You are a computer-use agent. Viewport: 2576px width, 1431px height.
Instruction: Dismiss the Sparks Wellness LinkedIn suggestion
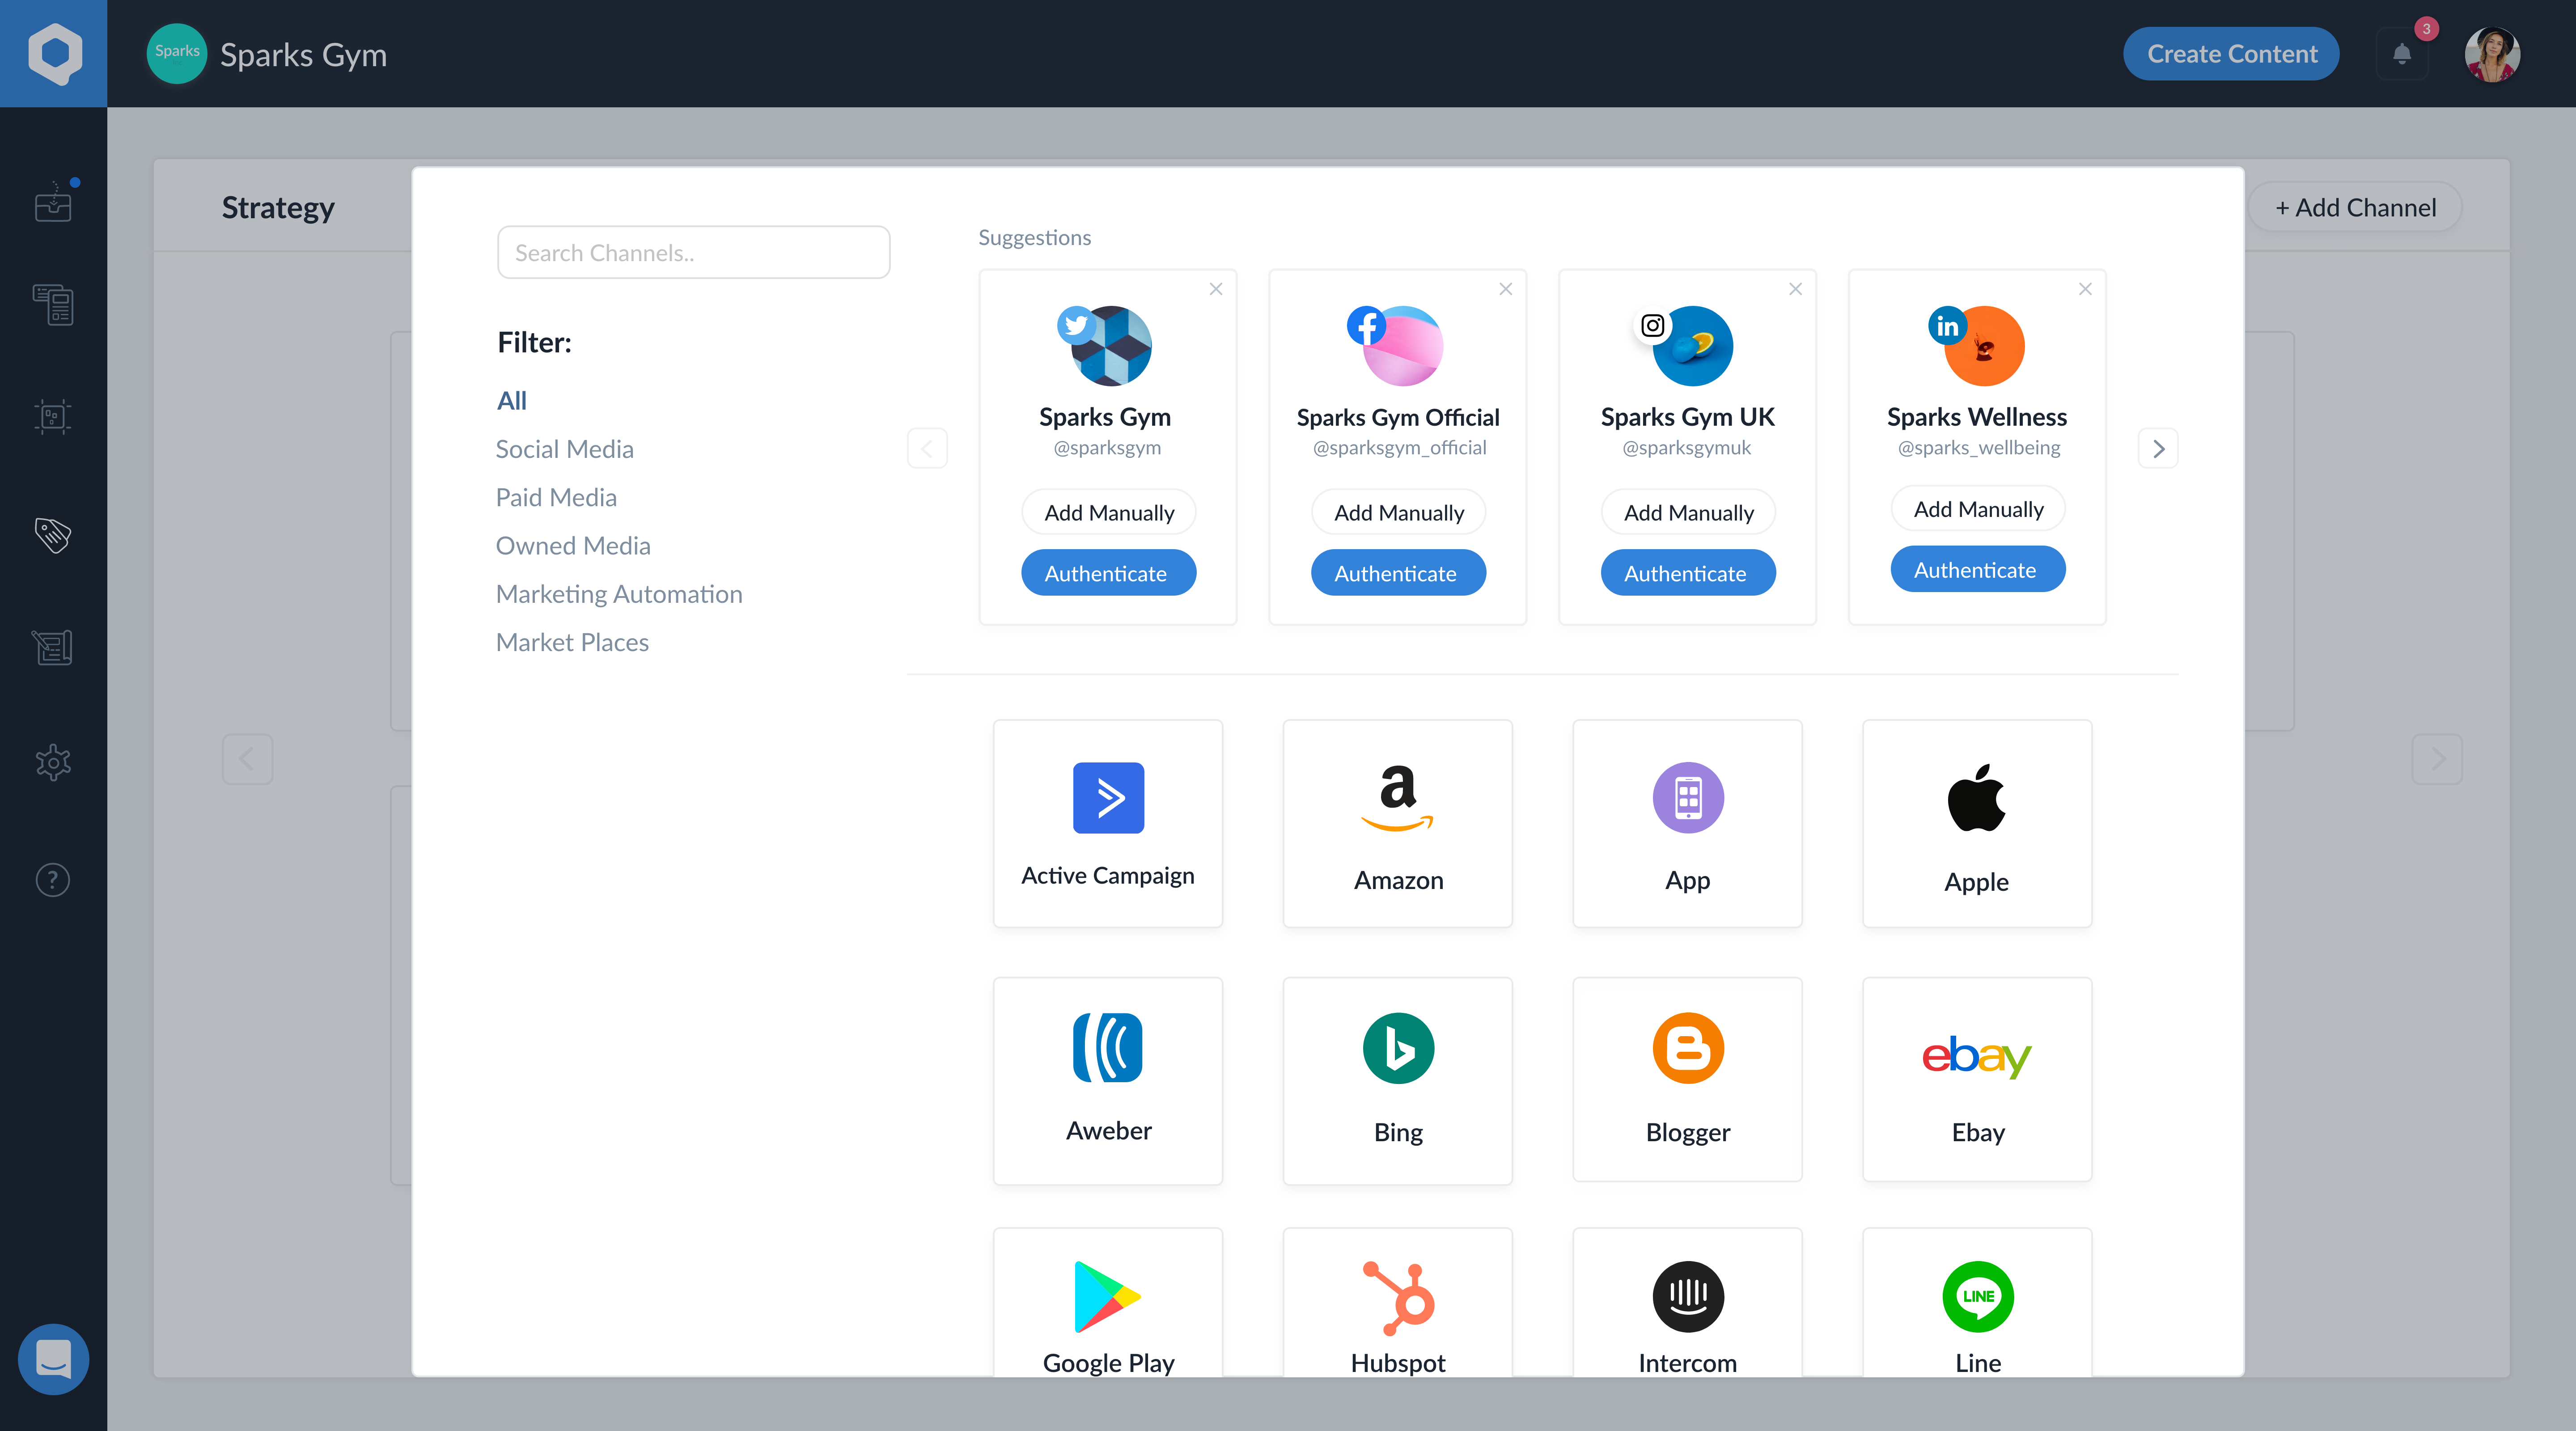(2084, 289)
